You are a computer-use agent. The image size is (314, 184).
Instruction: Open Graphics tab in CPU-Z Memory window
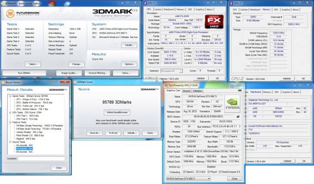(x=286, y=10)
